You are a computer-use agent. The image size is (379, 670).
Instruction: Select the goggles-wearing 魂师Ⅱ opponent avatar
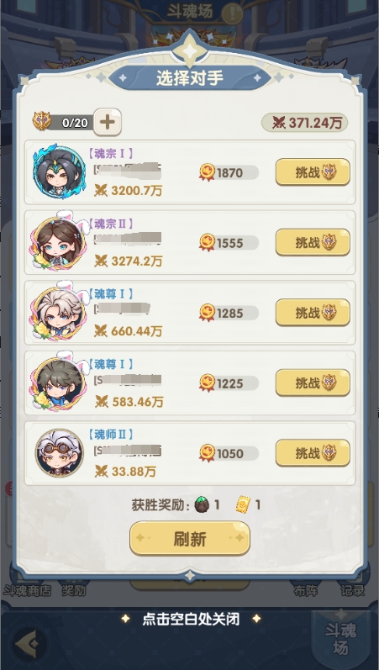pos(60,452)
